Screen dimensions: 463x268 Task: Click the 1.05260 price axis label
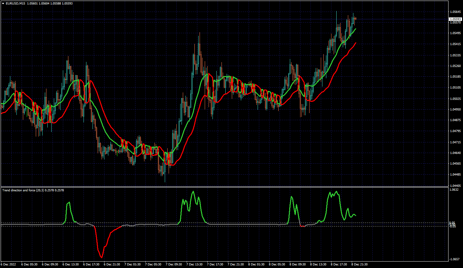(455, 66)
